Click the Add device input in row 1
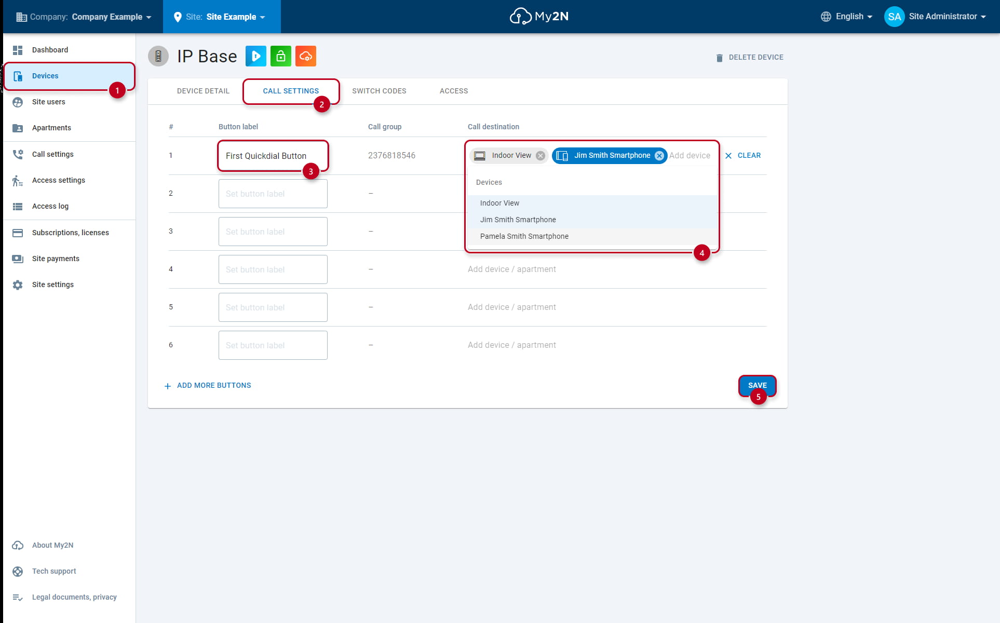The height and width of the screenshot is (623, 1000). tap(690, 155)
